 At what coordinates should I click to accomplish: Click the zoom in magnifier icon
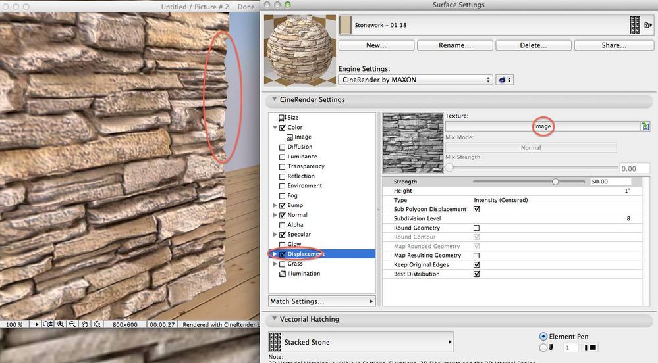(61, 324)
